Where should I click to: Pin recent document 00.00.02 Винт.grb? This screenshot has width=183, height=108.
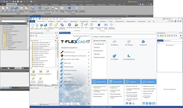[89, 52]
